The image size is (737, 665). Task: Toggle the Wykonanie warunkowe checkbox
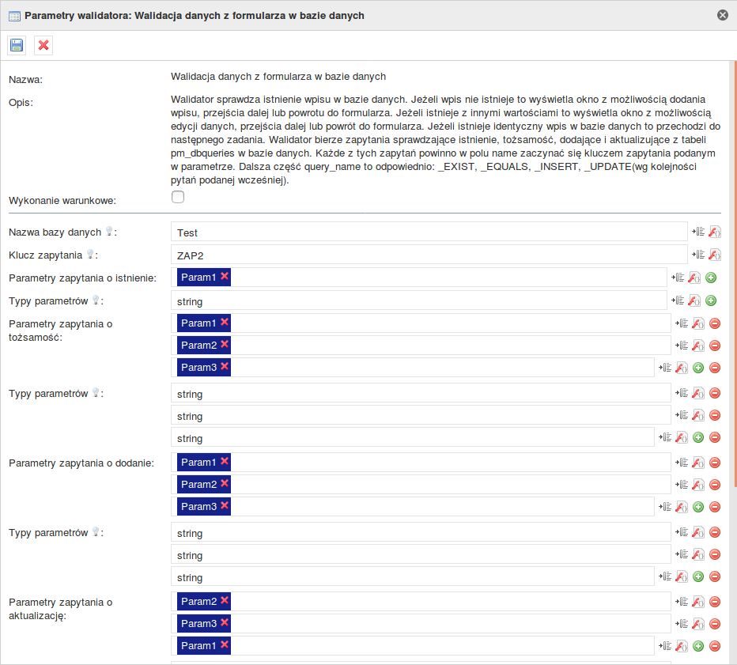(178, 198)
